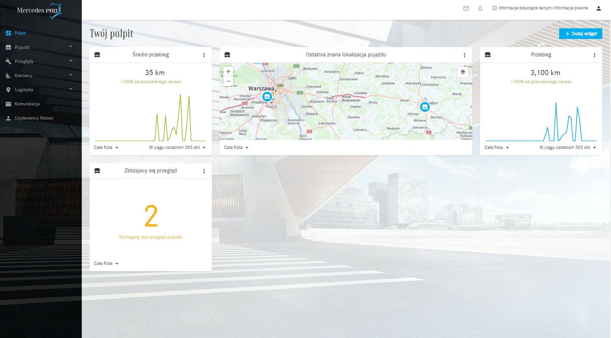Screen dimensions: 611x338
Task: Go to Użytkownicy flotowi page
Action: pos(33,118)
